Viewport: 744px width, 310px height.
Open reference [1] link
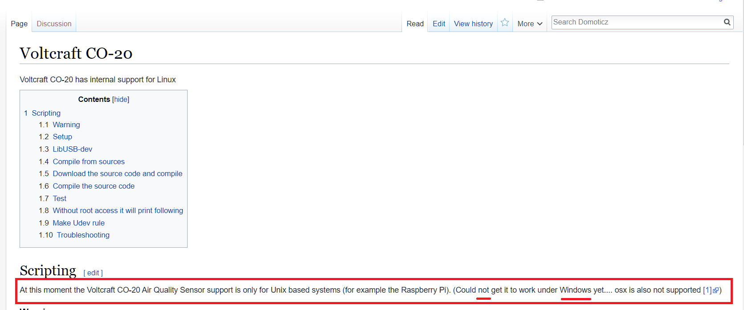(707, 290)
